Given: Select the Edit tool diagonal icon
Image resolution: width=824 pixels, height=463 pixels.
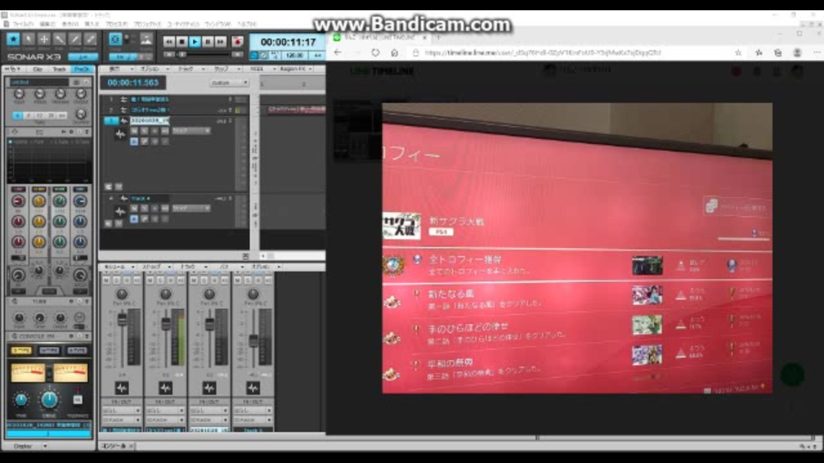Looking at the screenshot, I should pyautogui.click(x=59, y=39).
